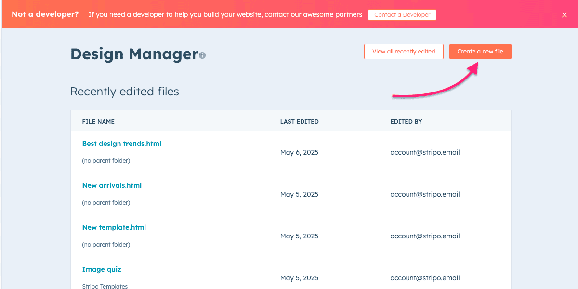Click Contact a Developer
578x289 pixels.
point(402,14)
